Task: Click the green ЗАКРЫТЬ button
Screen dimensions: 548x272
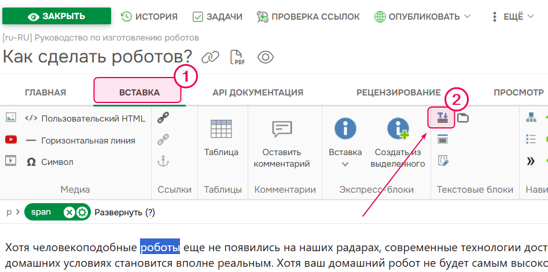Action: point(57,16)
